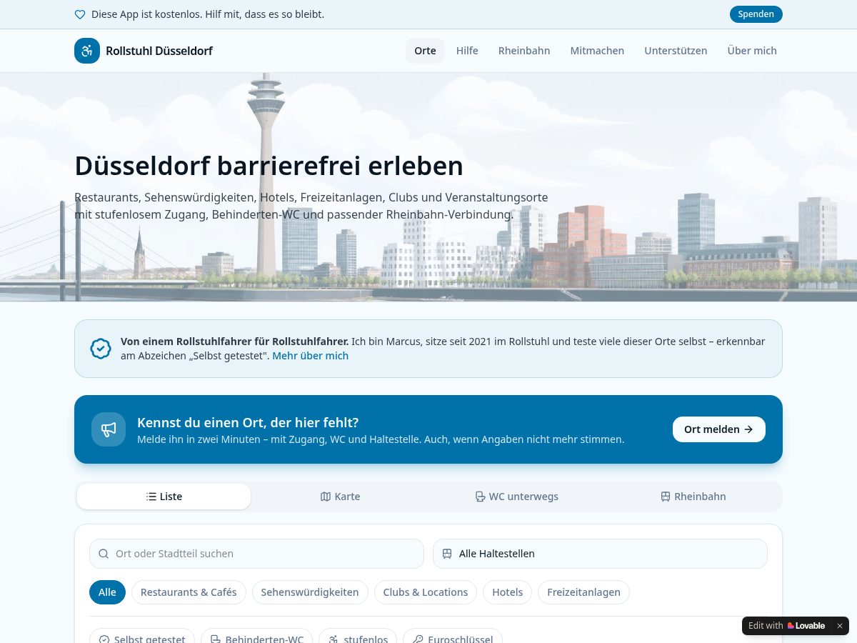Switch to the WC unterwegs tab
Image resolution: width=857 pixels, height=643 pixels.
(517, 497)
